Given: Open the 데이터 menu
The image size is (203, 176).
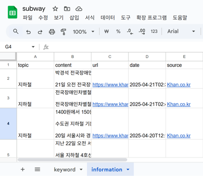Looking at the screenshot, I should click(x=108, y=17).
